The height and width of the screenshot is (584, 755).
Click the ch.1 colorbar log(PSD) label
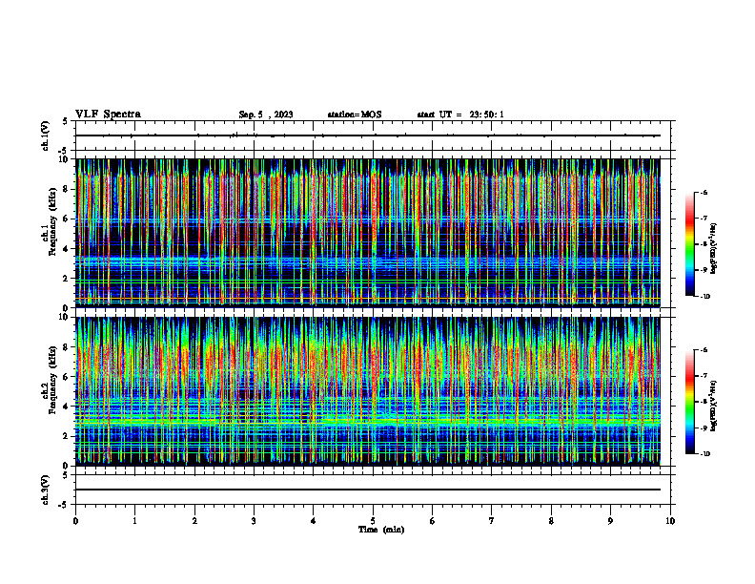point(714,249)
